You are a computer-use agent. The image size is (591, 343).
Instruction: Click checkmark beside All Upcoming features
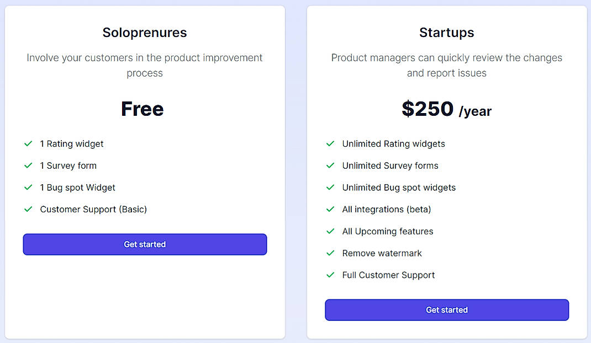point(330,231)
